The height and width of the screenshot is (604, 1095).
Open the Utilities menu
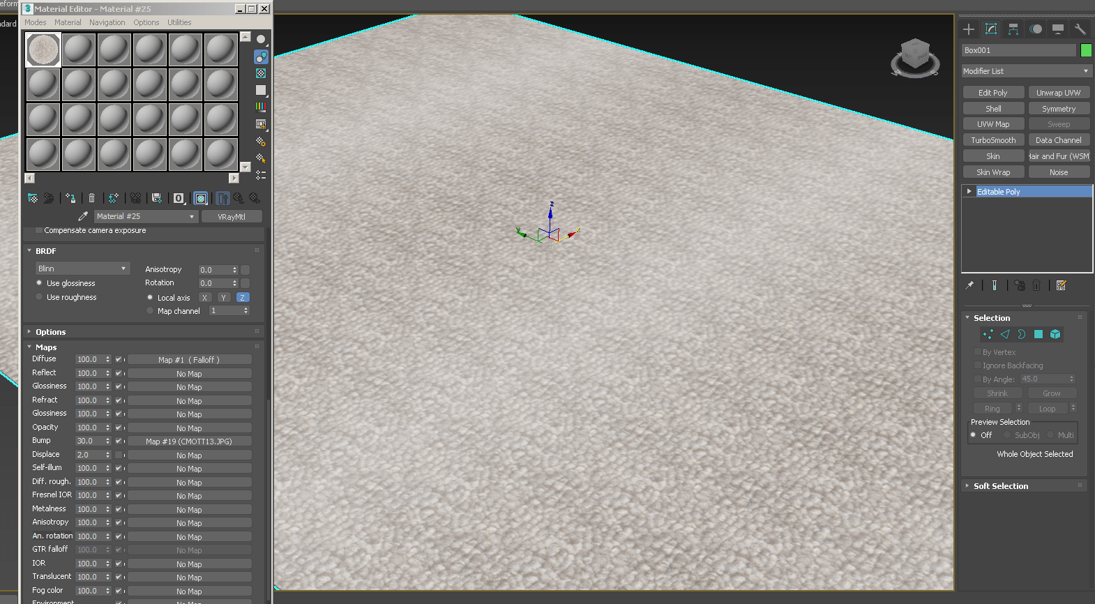tap(179, 22)
